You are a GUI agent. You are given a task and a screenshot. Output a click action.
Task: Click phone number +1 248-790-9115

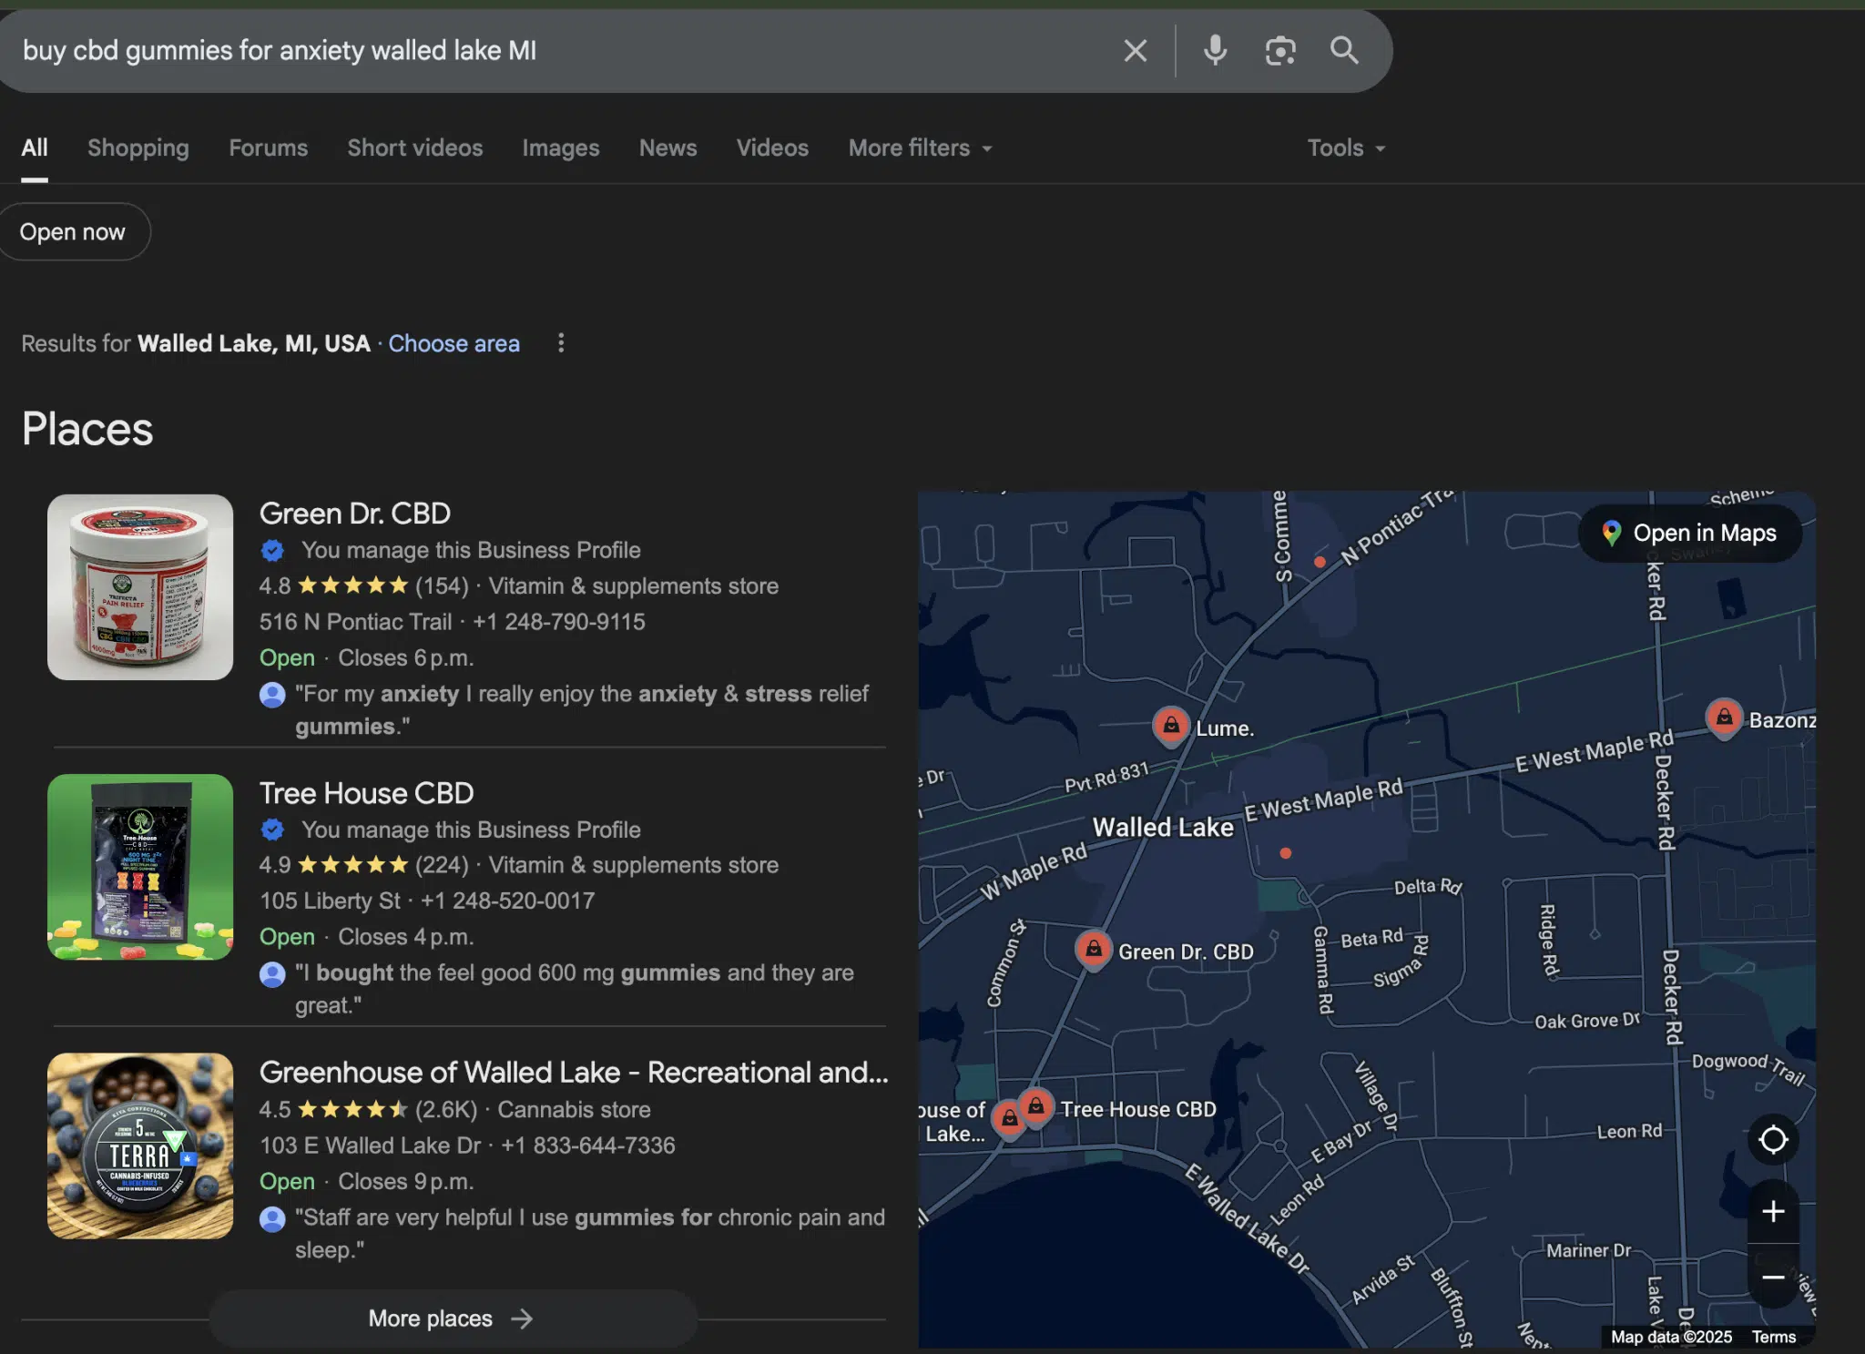pyautogui.click(x=559, y=622)
